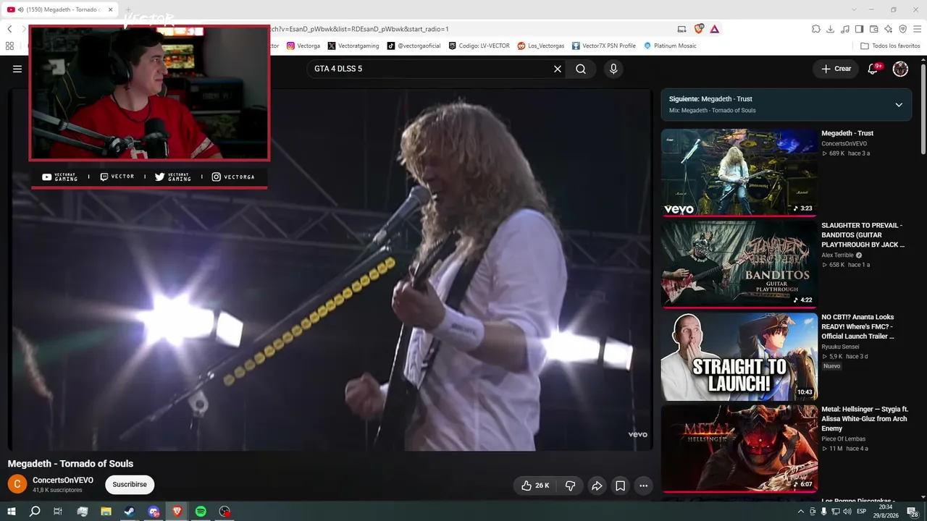Open the ConcertsOnVEVO channel avatar
Image resolution: width=927 pixels, height=521 pixels.
(17, 484)
